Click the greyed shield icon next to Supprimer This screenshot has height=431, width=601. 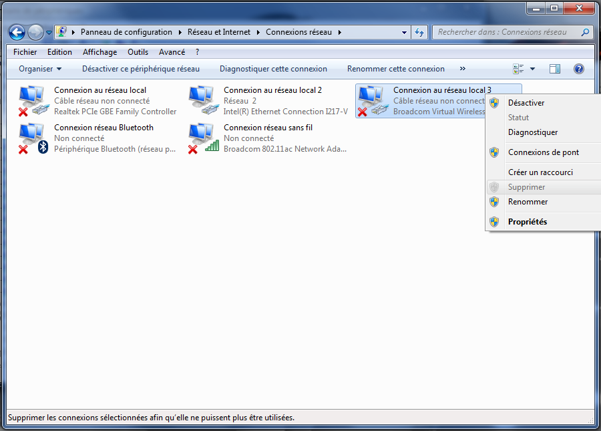coord(494,187)
